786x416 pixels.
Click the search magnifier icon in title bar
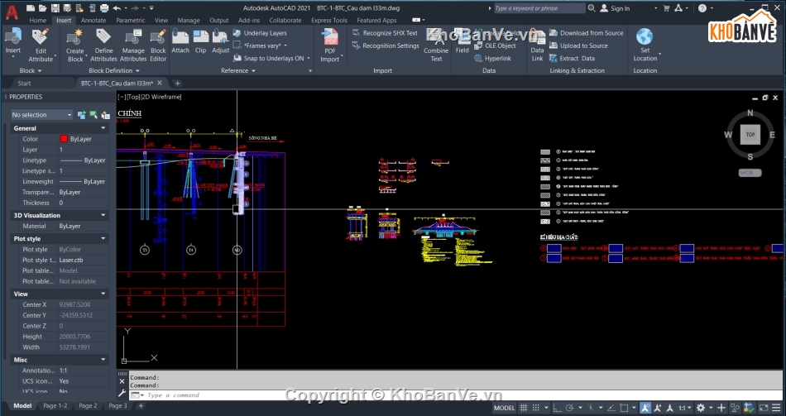click(x=592, y=8)
